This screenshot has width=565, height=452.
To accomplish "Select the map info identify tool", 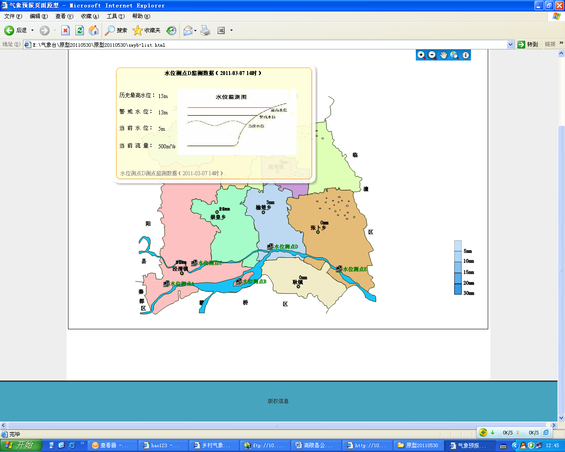I will click(x=466, y=55).
